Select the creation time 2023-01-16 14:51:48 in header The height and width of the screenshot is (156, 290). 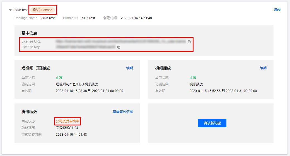tap(136, 18)
